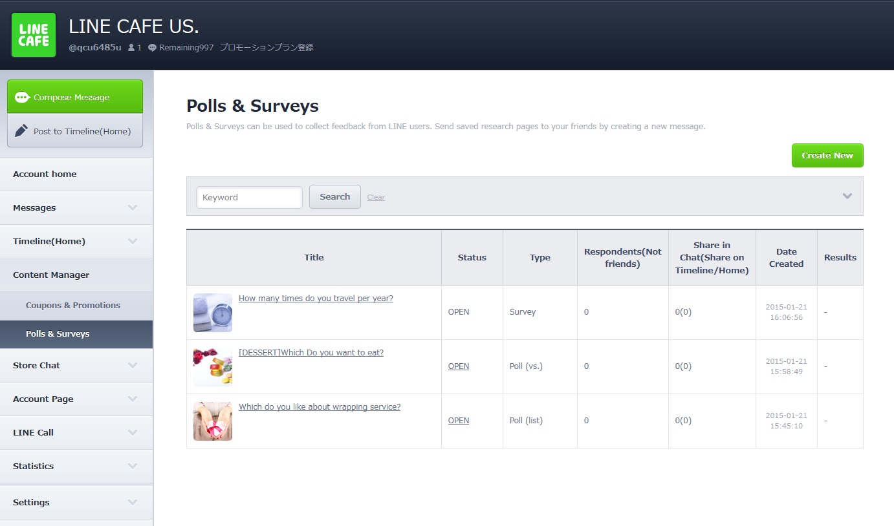Click the LINE CAFE logo icon
This screenshot has width=894, height=526.
[x=34, y=35]
